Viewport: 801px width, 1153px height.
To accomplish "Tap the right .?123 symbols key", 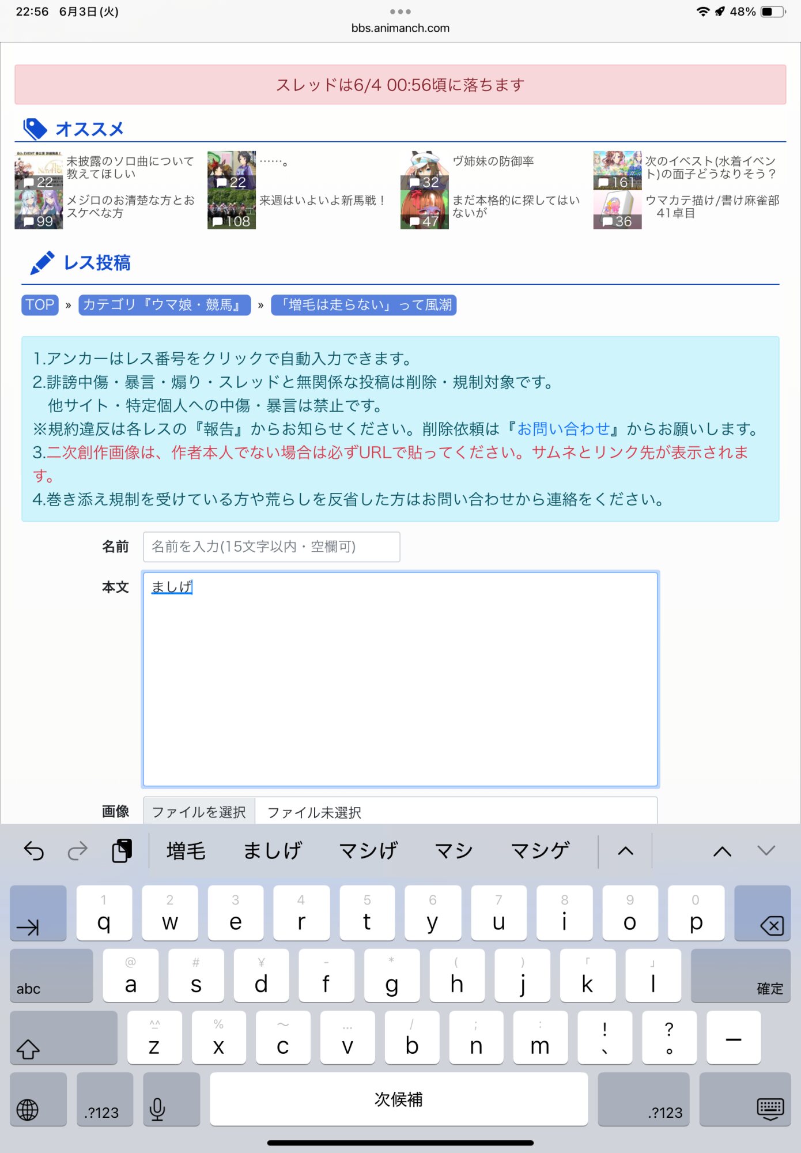I will [644, 1099].
